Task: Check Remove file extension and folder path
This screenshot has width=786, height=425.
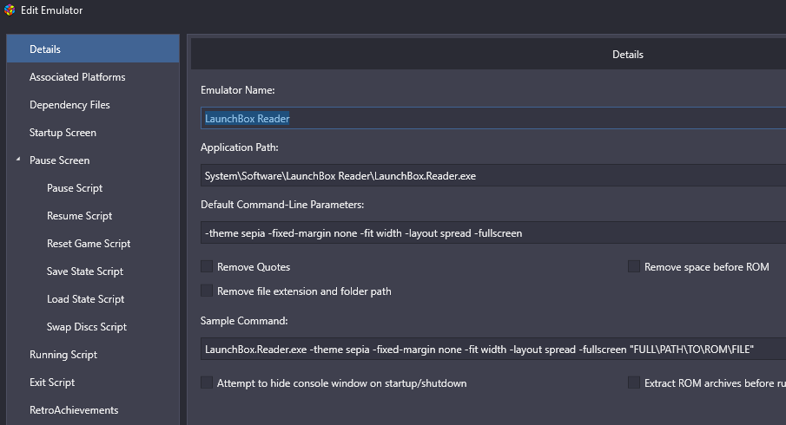Action: tap(207, 291)
